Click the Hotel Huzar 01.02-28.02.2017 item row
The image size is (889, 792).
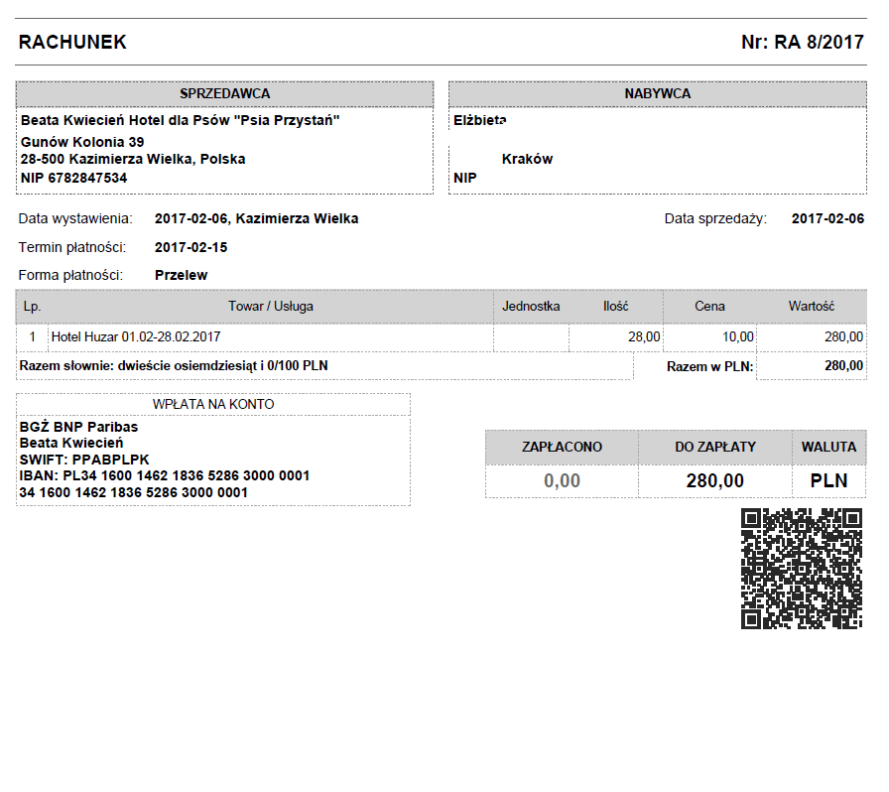click(136, 337)
